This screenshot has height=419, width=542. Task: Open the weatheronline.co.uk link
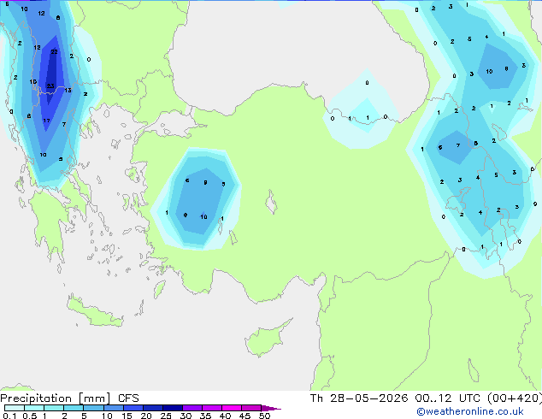[470, 411]
